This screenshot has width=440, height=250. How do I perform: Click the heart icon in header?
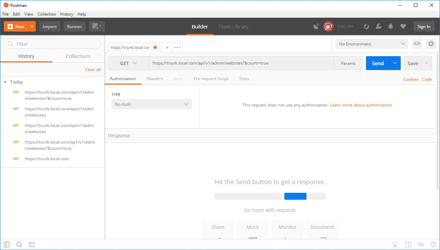click(x=403, y=26)
